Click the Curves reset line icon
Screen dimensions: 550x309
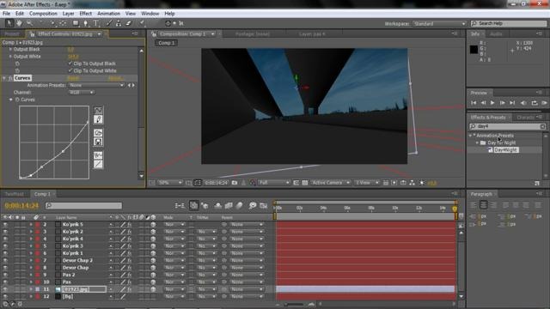98,164
